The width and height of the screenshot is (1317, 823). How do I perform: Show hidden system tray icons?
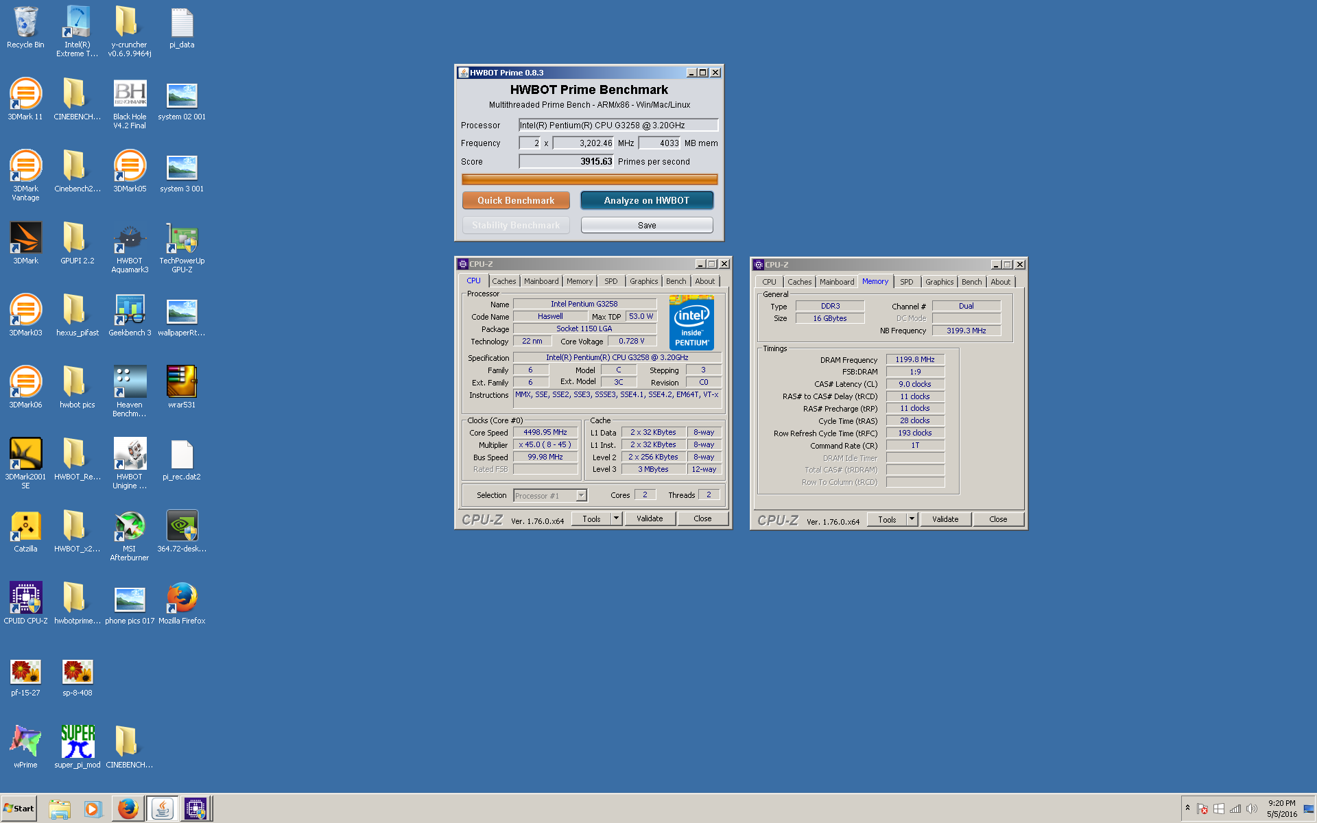[1187, 808]
